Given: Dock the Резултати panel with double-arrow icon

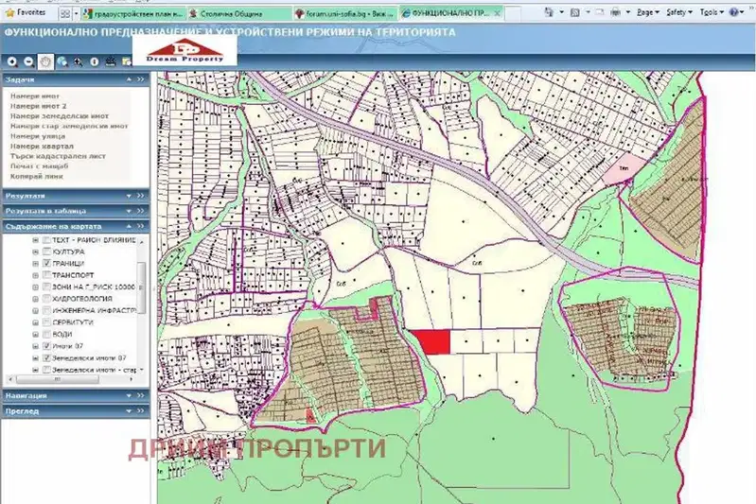Looking at the screenshot, I should [140, 196].
